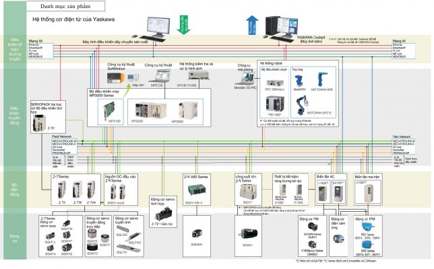Click the Σ-7F integrated servo motor image
Screen dimensions: 434x269
(x=164, y=214)
